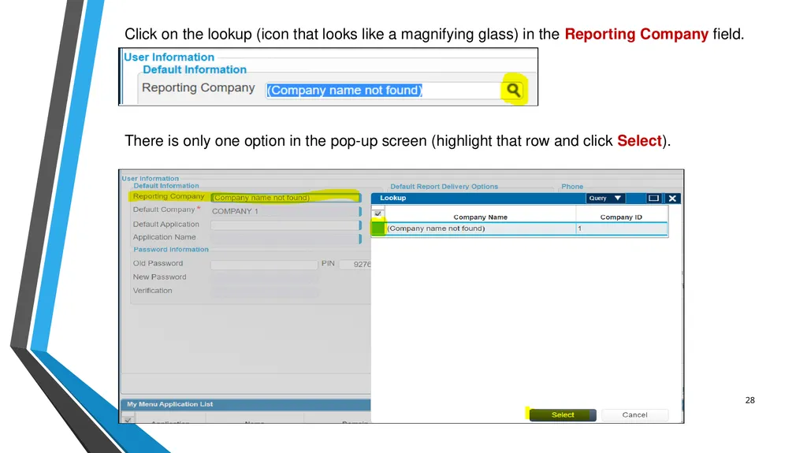The width and height of the screenshot is (807, 453).
Task: Click Company ID cell value 1
Action: tap(622, 228)
